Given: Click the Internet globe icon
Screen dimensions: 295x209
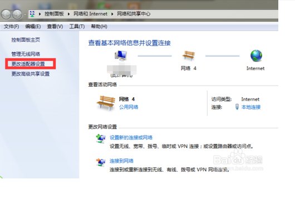Looking at the screenshot, I should 256,56.
